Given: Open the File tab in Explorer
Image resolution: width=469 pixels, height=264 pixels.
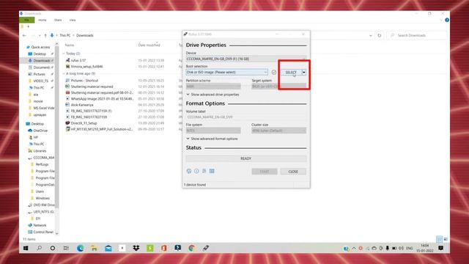Looking at the screenshot, I should pos(27,20).
